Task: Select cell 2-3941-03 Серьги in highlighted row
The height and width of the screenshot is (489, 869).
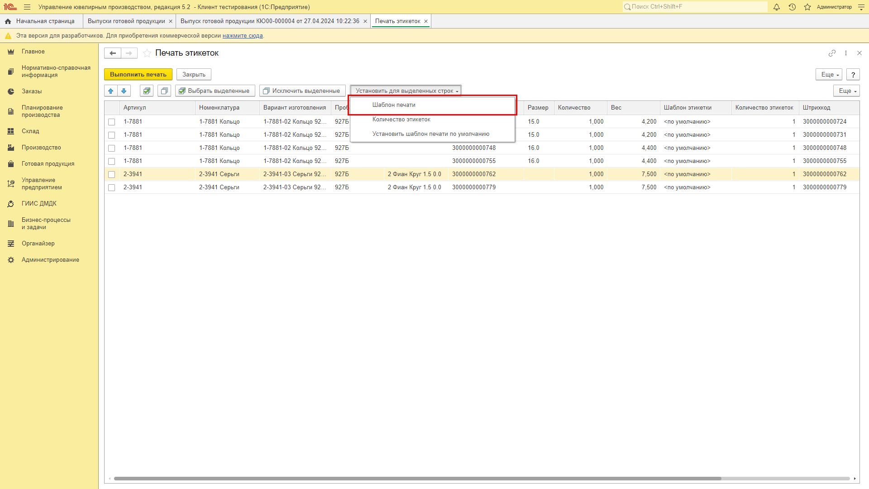Action: [295, 174]
